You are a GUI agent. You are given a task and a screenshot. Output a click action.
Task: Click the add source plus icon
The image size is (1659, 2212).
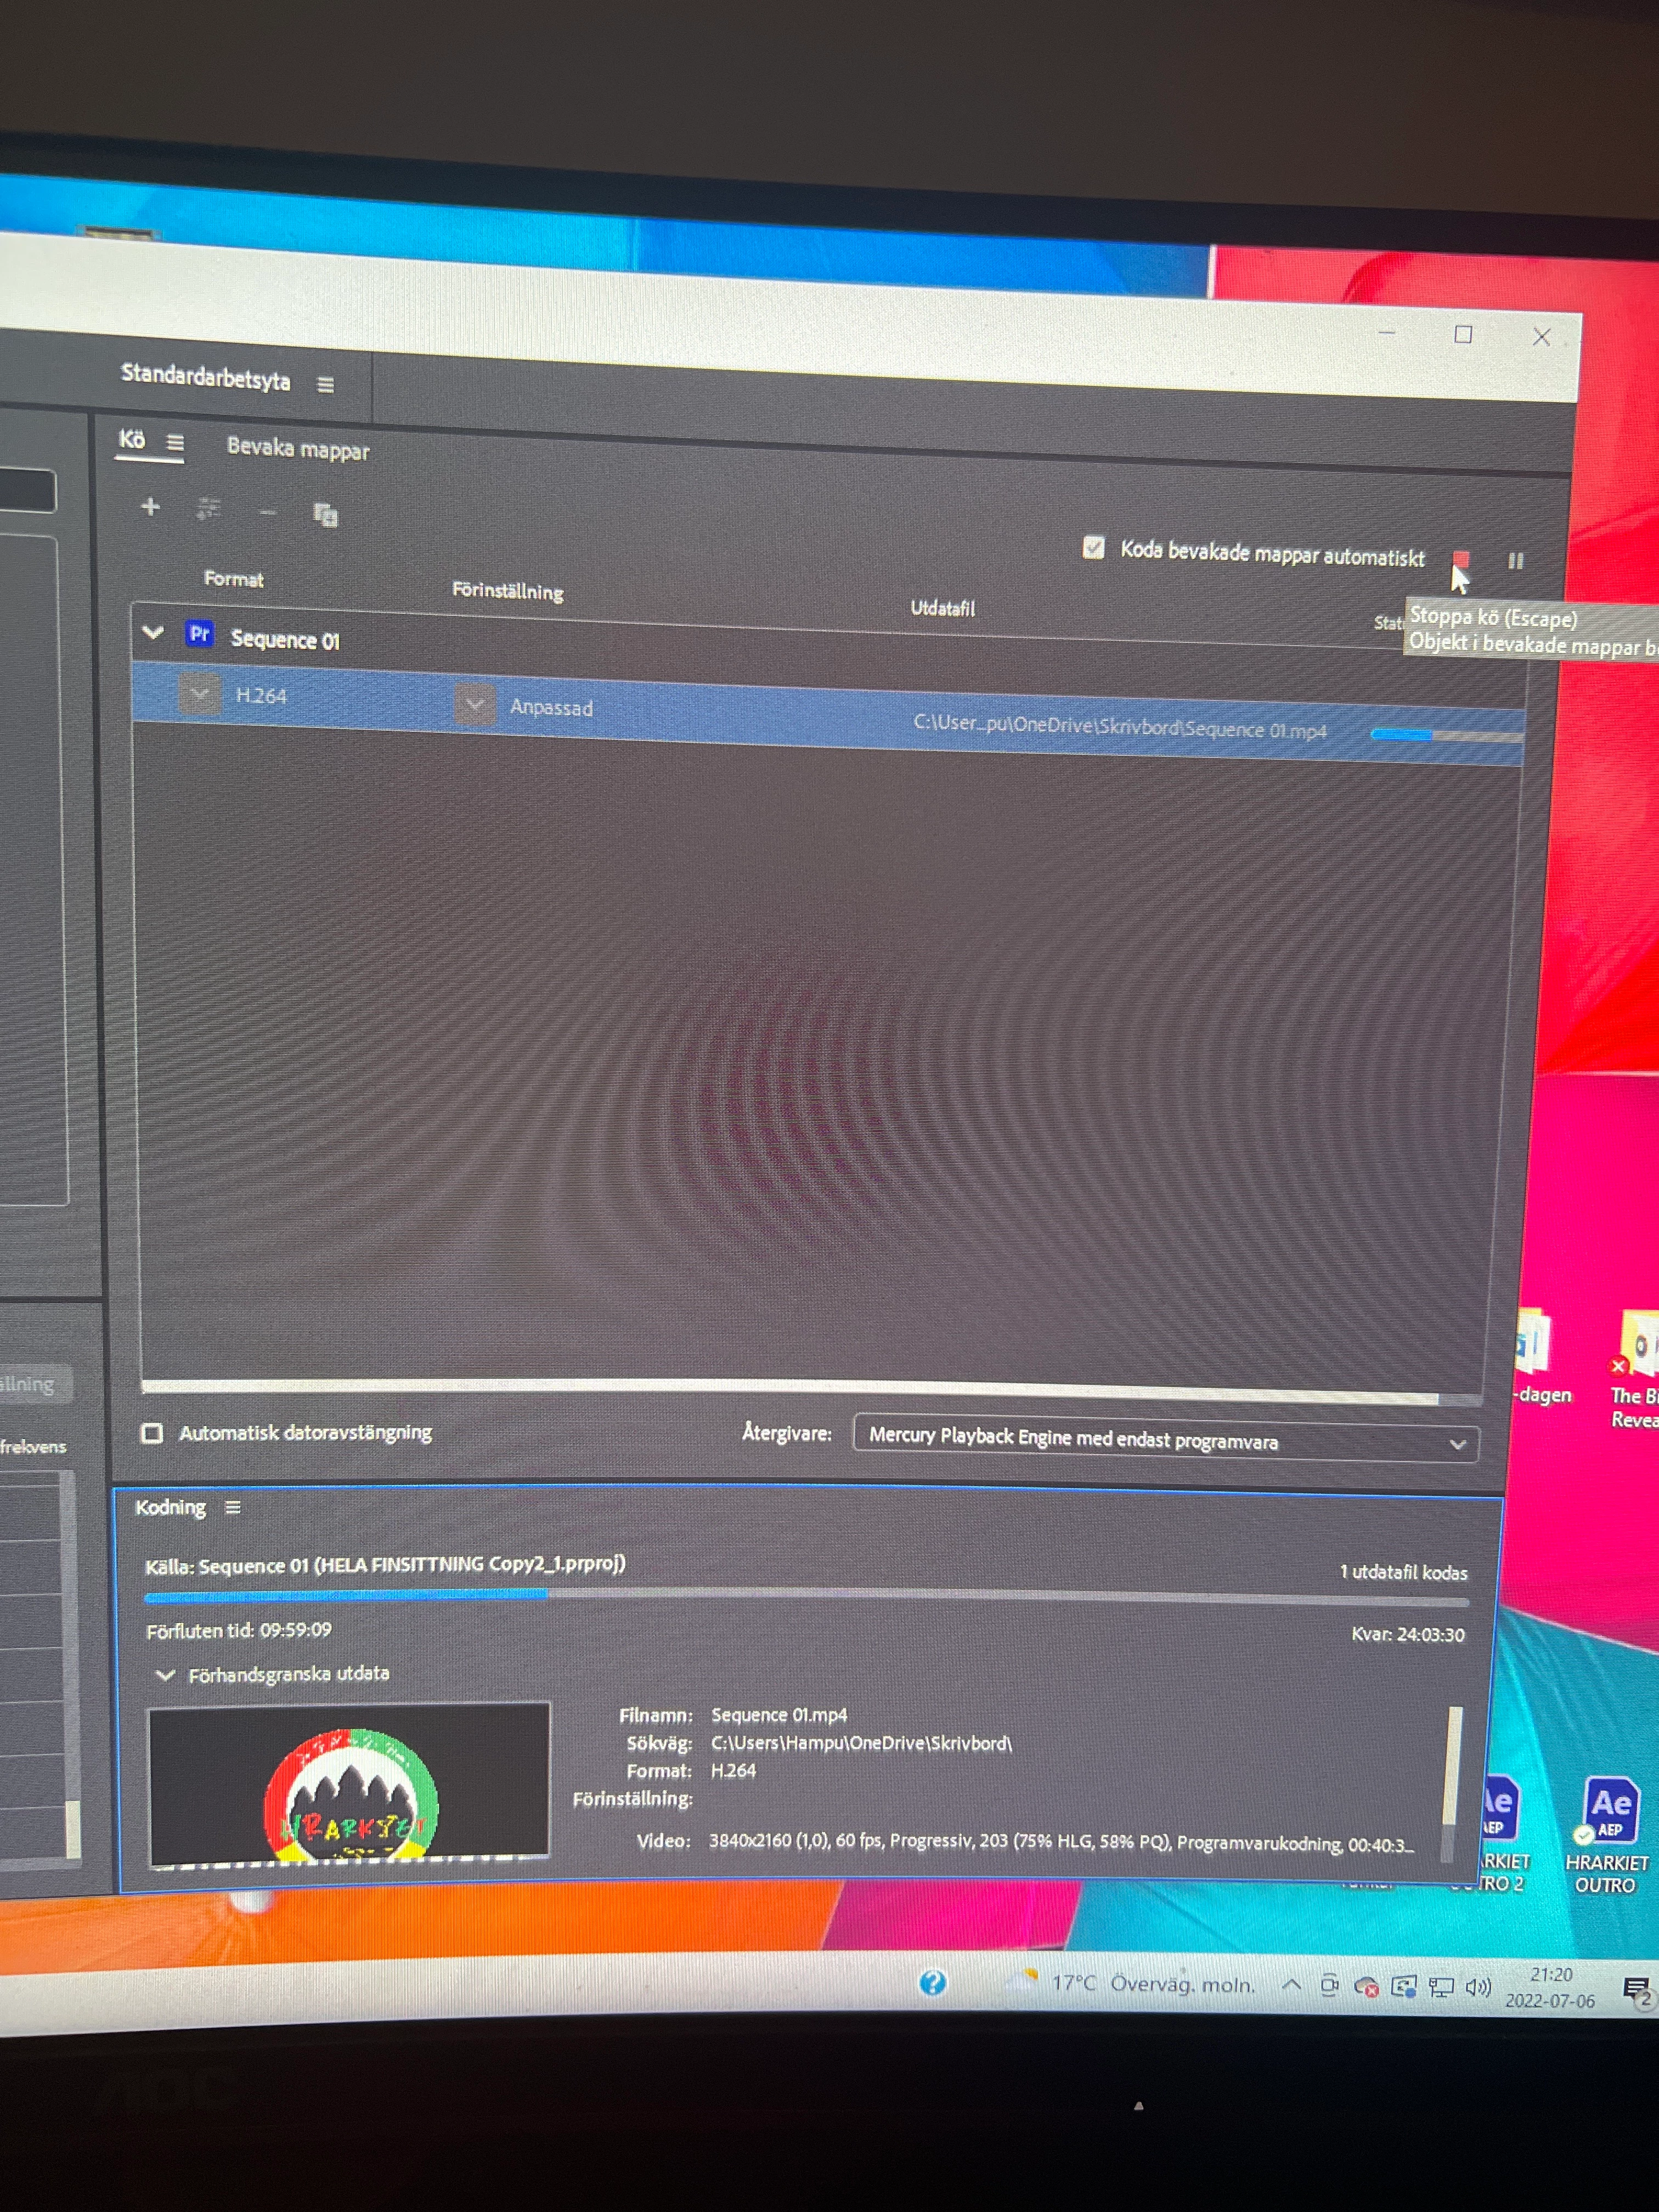tap(150, 507)
